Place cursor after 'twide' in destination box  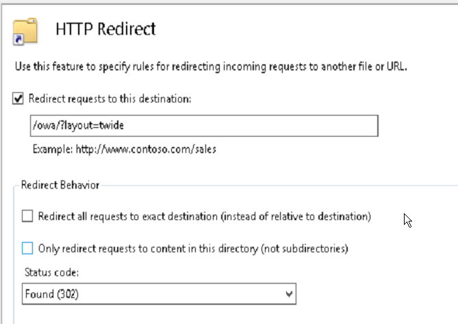(x=125, y=126)
